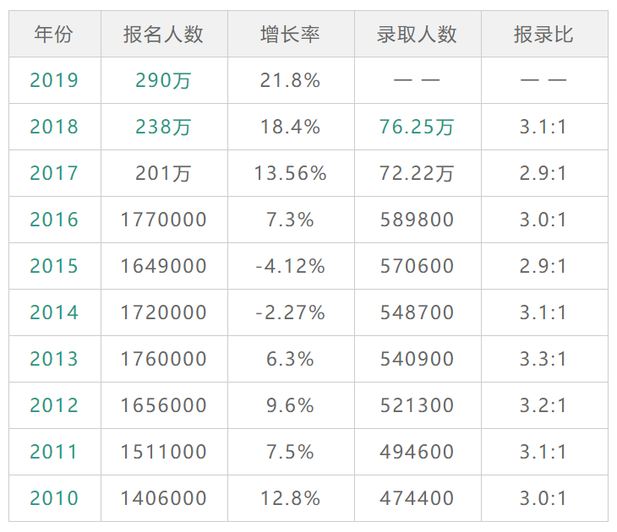The image size is (617, 532).
Task: Select the 2012 year cell
Action: [x=54, y=405]
